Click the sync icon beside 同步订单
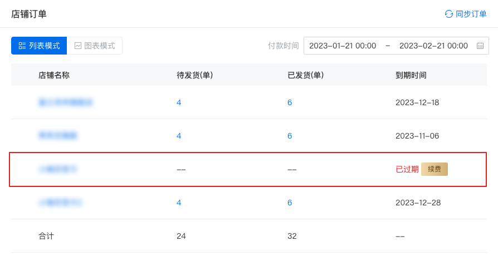 pos(448,14)
